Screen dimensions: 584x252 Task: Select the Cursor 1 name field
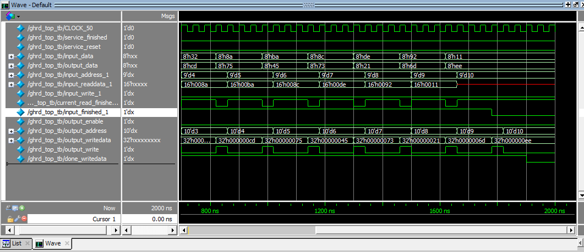[74, 219]
